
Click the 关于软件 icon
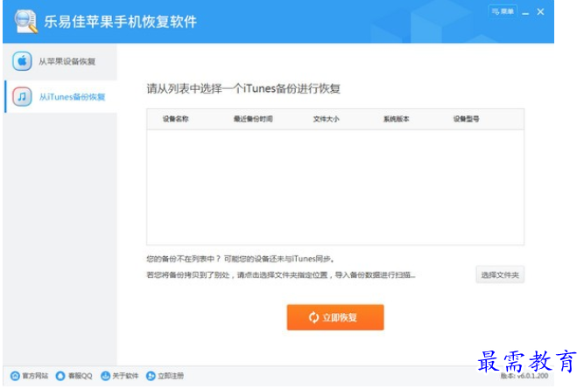[105, 376]
